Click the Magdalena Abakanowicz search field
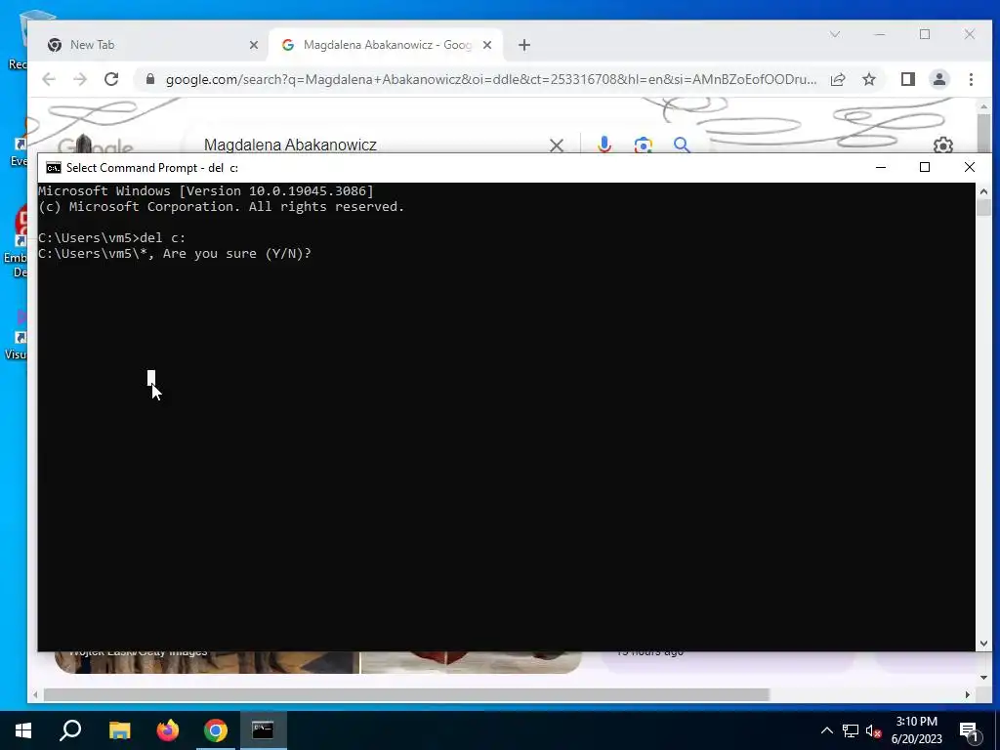Image resolution: width=1000 pixels, height=750 pixels. click(370, 145)
